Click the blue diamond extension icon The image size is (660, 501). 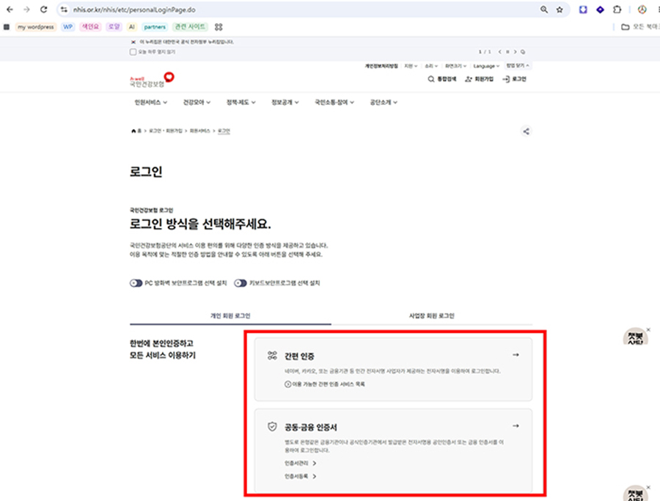(x=600, y=10)
